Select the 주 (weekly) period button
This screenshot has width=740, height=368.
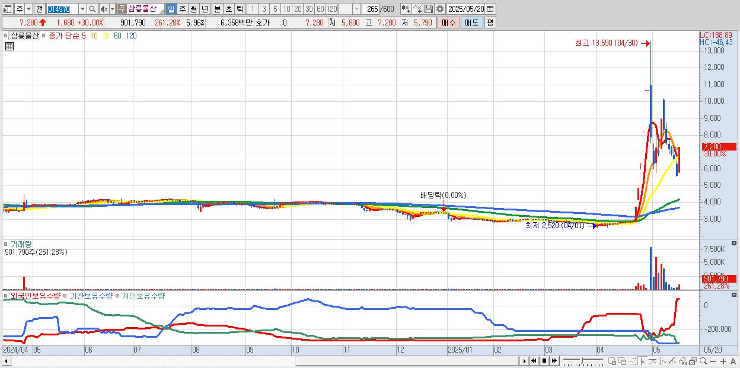point(182,9)
